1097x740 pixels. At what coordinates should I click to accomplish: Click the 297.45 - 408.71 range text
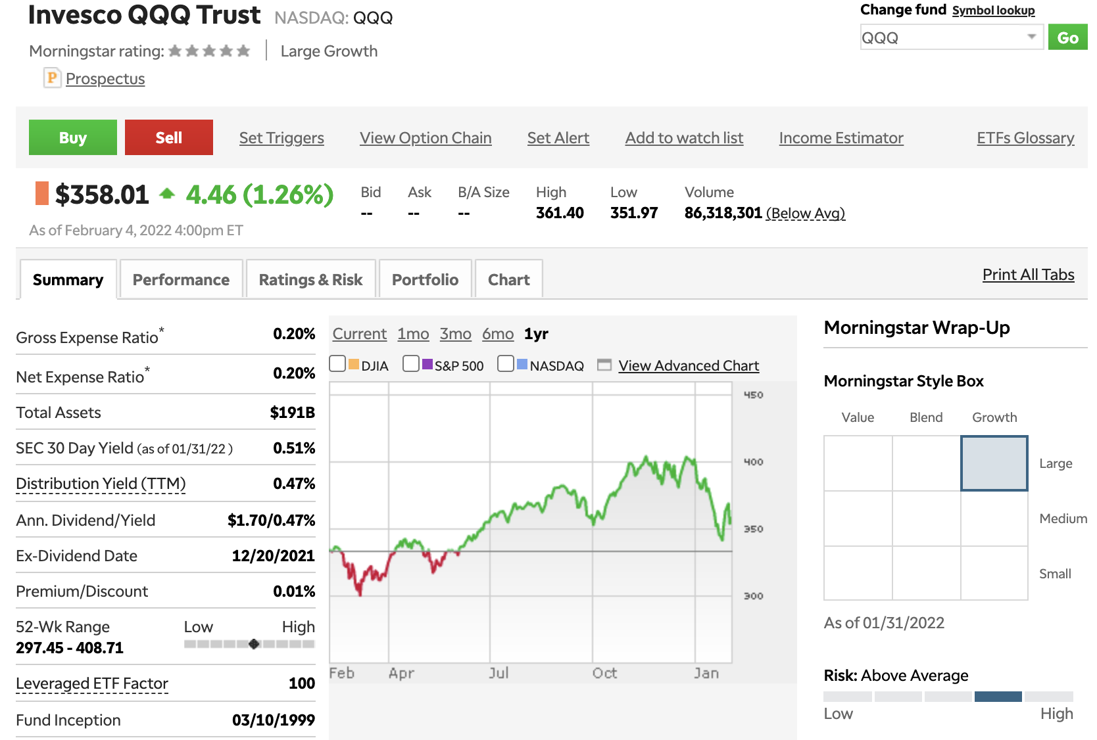[x=70, y=648]
